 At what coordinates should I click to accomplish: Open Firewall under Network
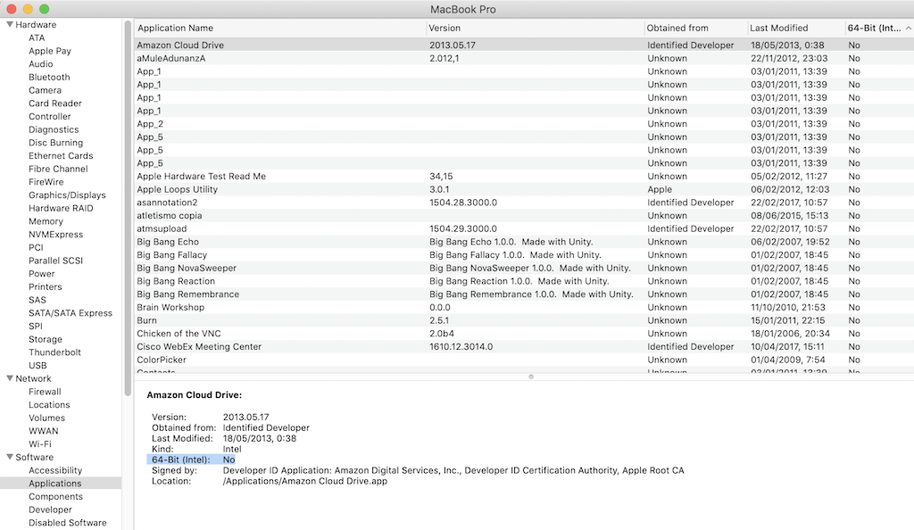tap(45, 392)
